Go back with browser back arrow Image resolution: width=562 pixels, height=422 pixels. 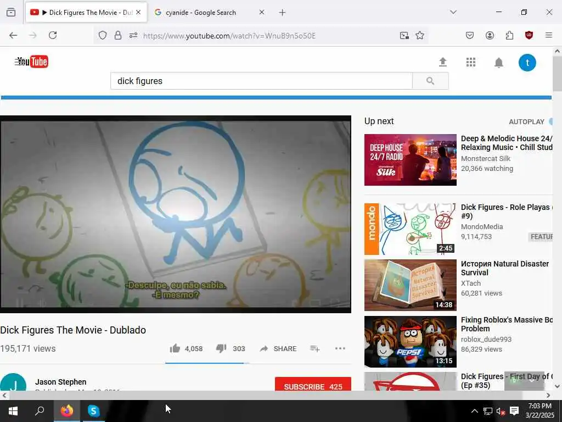13,35
